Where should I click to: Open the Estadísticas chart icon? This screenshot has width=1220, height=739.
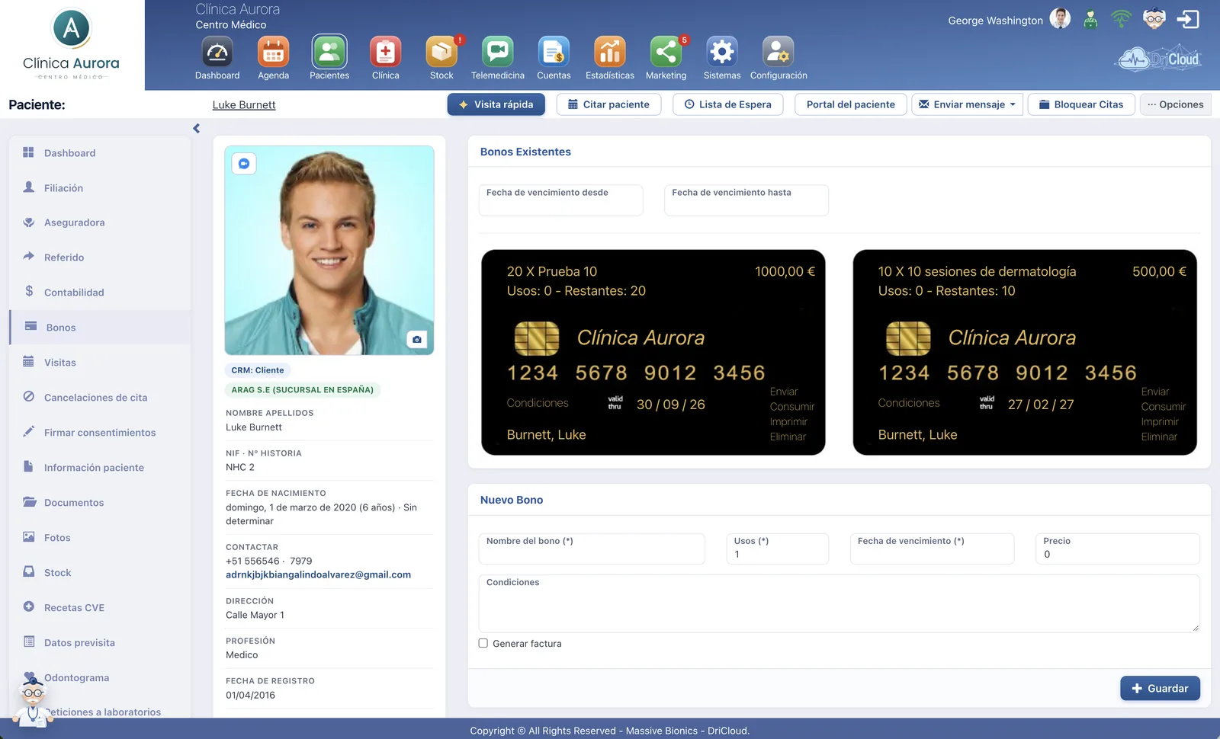click(610, 53)
